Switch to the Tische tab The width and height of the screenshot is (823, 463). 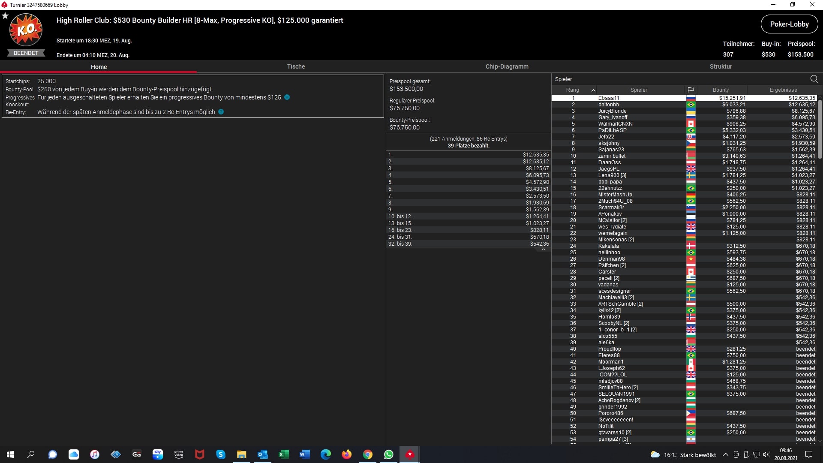pos(296,66)
